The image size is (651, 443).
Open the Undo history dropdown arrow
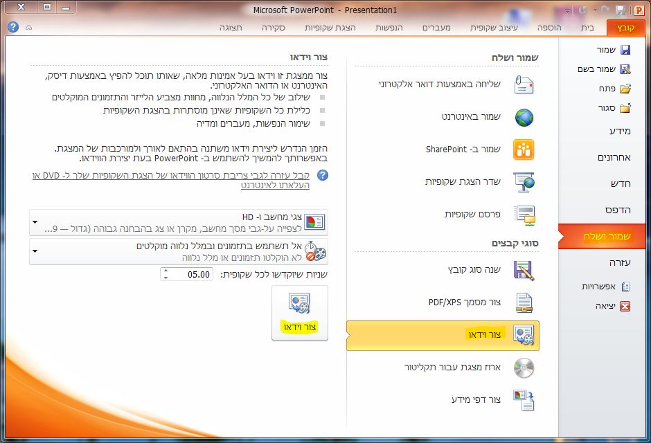click(595, 10)
